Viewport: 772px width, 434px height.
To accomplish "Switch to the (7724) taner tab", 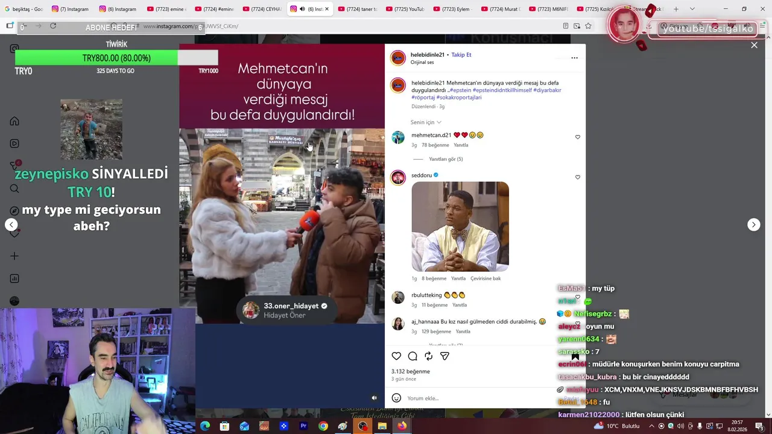I will [x=359, y=9].
